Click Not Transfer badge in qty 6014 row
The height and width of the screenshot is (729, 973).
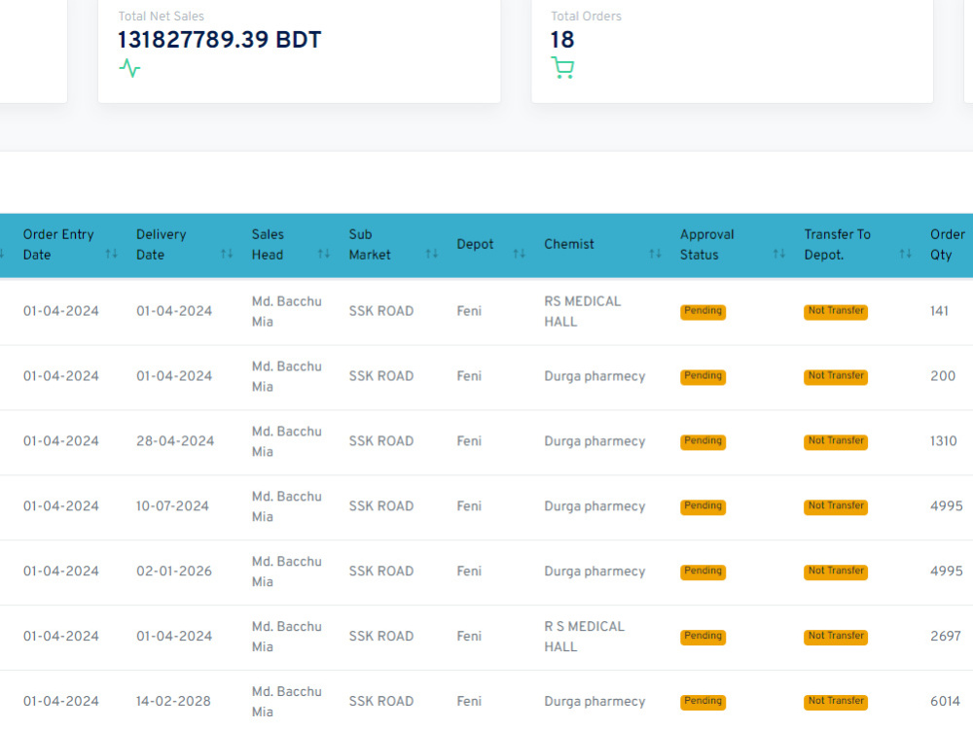pyautogui.click(x=836, y=702)
